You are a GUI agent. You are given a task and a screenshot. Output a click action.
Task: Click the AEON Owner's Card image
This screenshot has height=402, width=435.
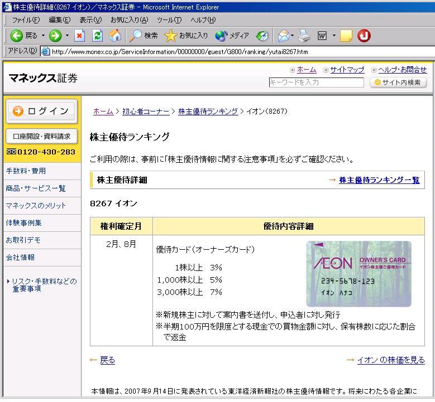click(358, 274)
